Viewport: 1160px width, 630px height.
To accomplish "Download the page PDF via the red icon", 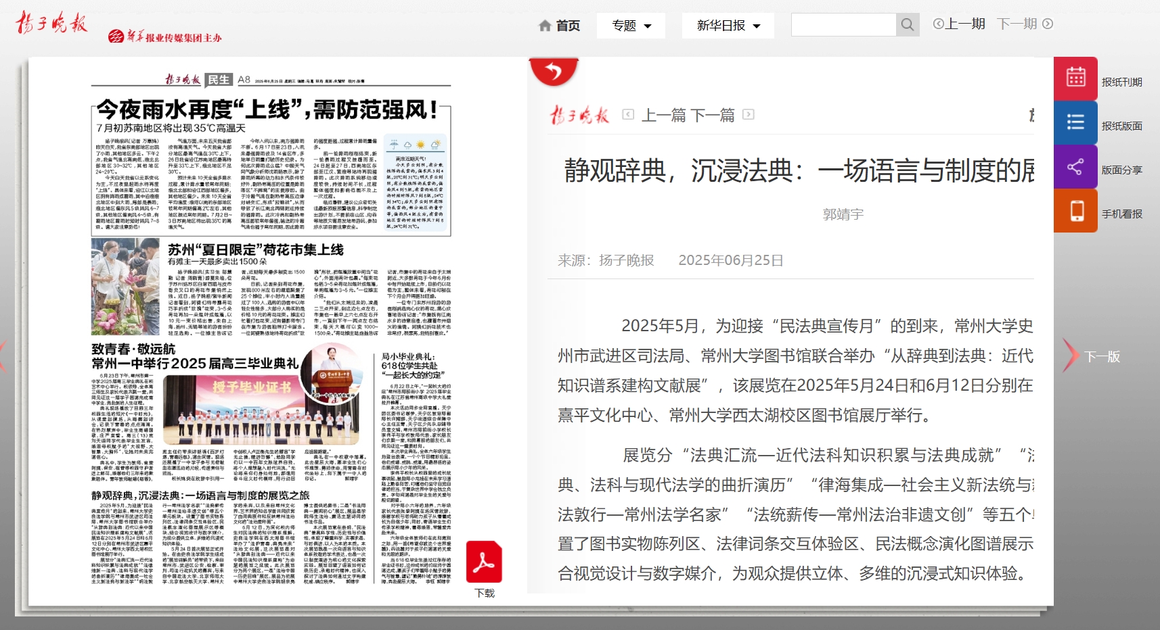I will 484,562.
